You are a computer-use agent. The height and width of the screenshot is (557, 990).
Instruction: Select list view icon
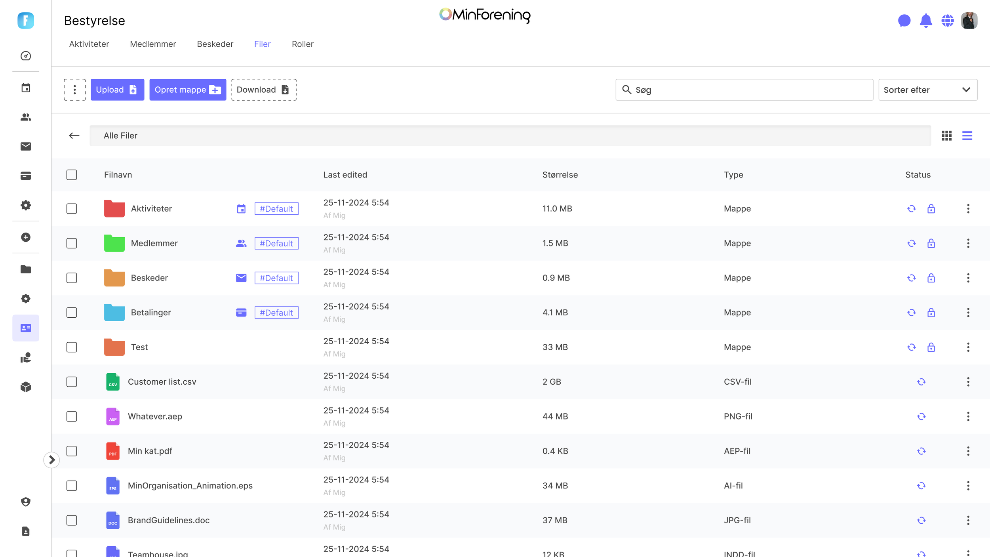(967, 136)
